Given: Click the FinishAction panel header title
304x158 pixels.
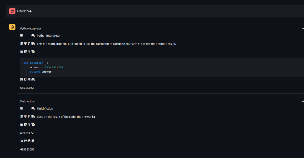Looking at the screenshot, I should point(27,101).
